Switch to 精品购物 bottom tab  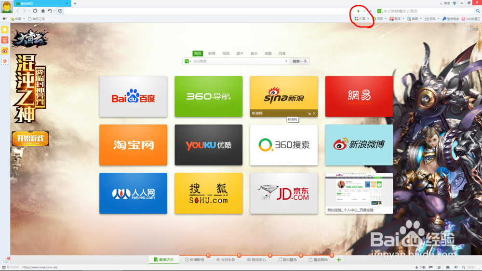click(318, 259)
